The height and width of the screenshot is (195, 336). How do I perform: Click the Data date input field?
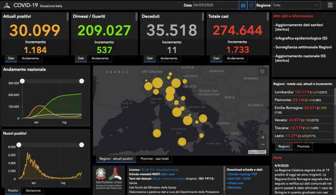coord(216,5)
